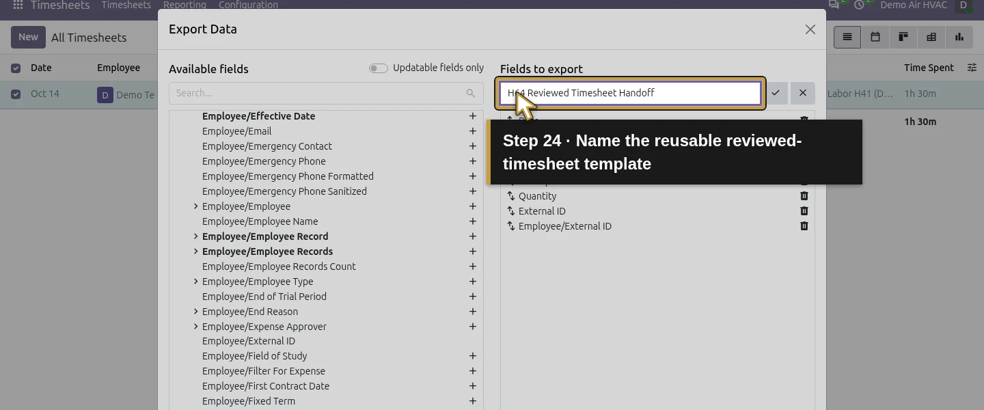The height and width of the screenshot is (410, 984).
Task: Open the activities clock icon
Action: click(860, 5)
